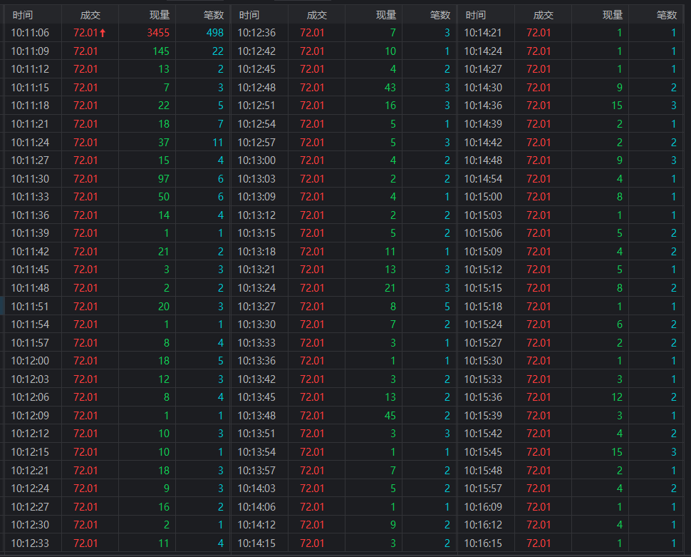
Task: Click volume 97 in the 10:11:30 row
Action: [164, 179]
